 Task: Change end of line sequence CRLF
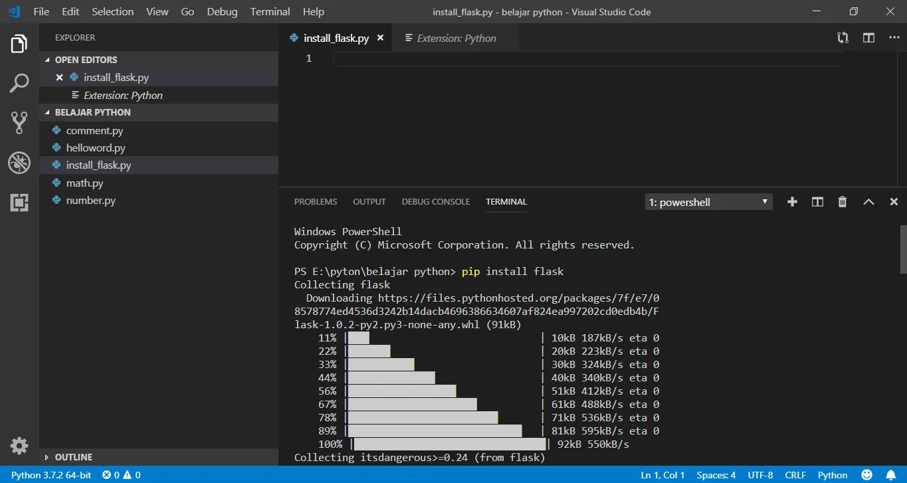[x=795, y=475]
